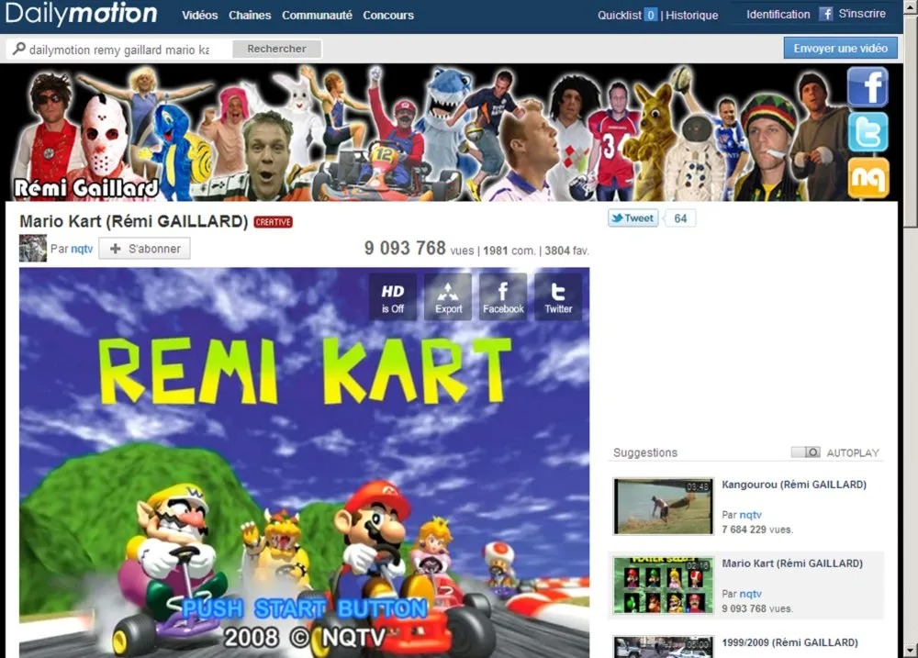Open the 1999/2009 (Rémi GAILLARD) title link

point(789,642)
